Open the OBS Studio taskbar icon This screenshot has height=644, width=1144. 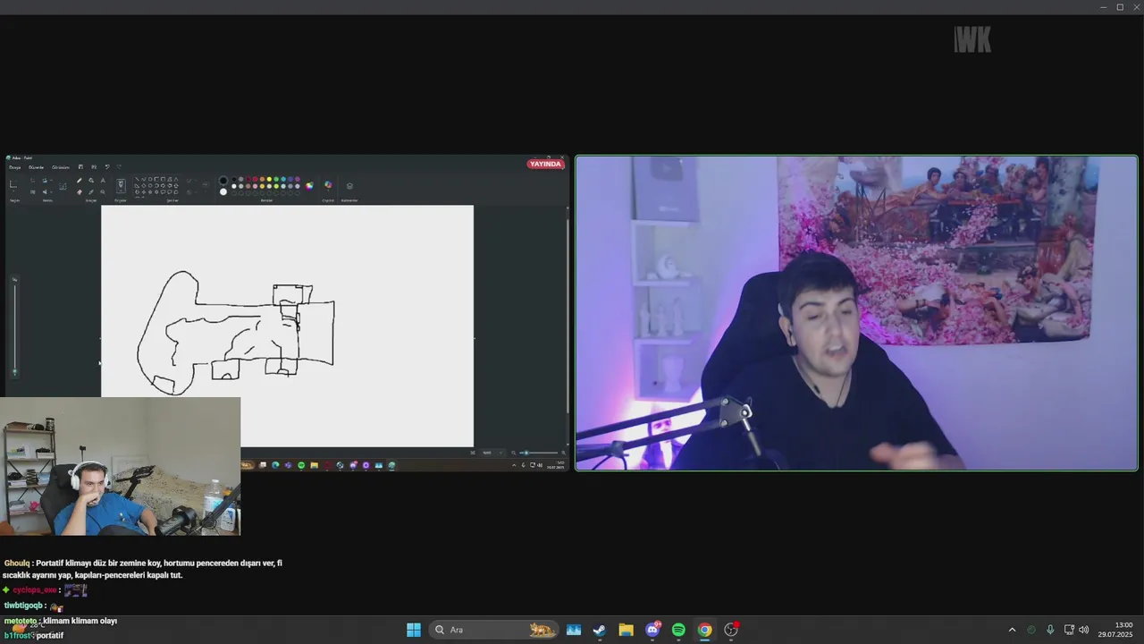click(731, 630)
